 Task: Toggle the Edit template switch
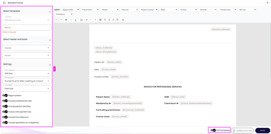click(x=213, y=130)
